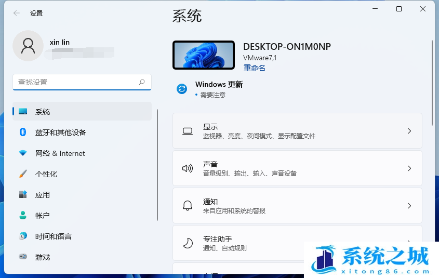This screenshot has height=278, width=439.
Task: Click the Windows 更新 sync icon
Action: pos(182,89)
